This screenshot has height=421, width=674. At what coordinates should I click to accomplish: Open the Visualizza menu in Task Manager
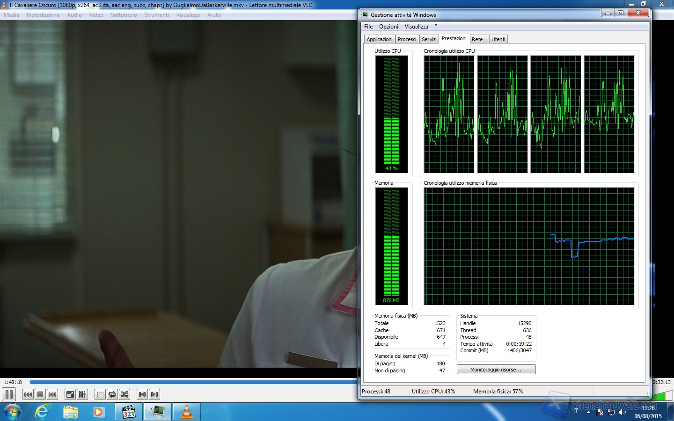pyautogui.click(x=416, y=27)
